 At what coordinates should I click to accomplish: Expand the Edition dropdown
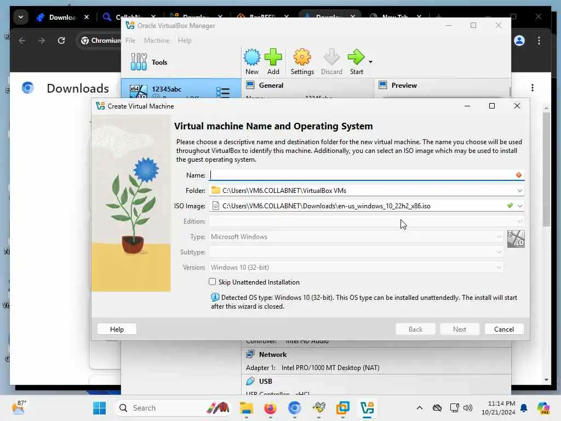coord(520,221)
